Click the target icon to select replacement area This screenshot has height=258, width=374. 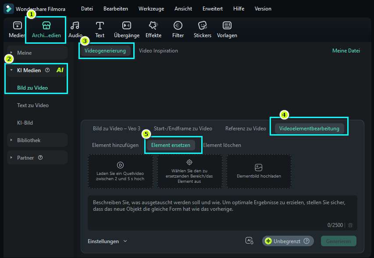tap(189, 162)
